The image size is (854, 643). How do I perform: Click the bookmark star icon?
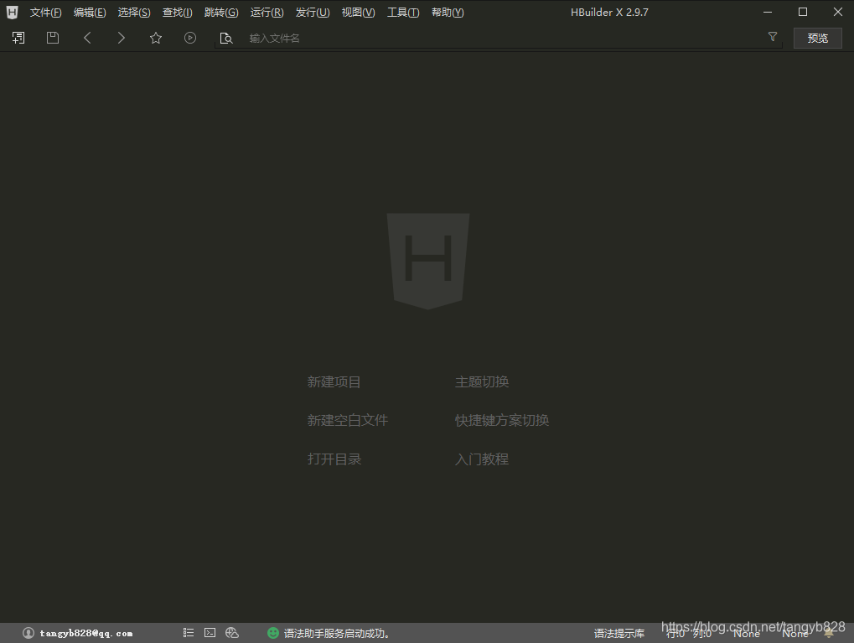click(x=156, y=38)
